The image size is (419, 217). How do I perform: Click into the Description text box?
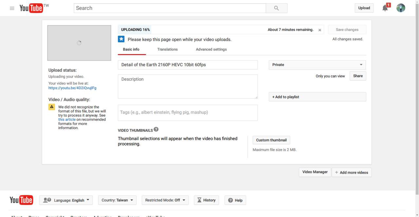(188, 87)
